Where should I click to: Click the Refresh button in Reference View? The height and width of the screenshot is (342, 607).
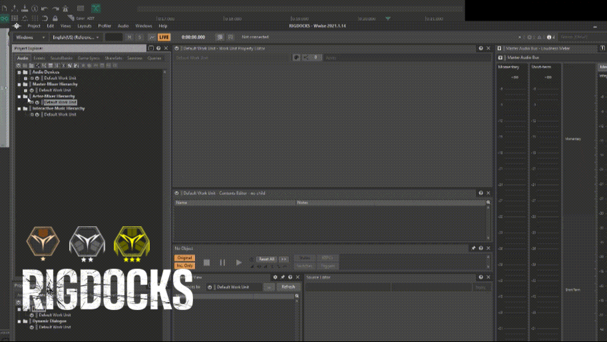pos(288,287)
